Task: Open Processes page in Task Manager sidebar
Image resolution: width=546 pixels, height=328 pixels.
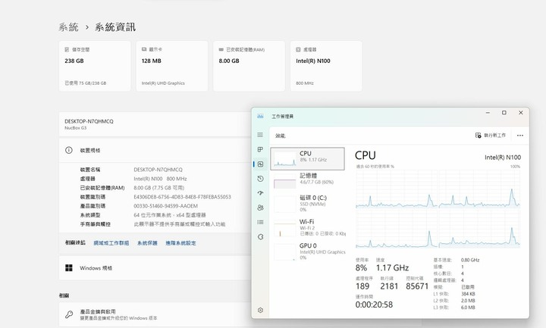Action: 260,149
